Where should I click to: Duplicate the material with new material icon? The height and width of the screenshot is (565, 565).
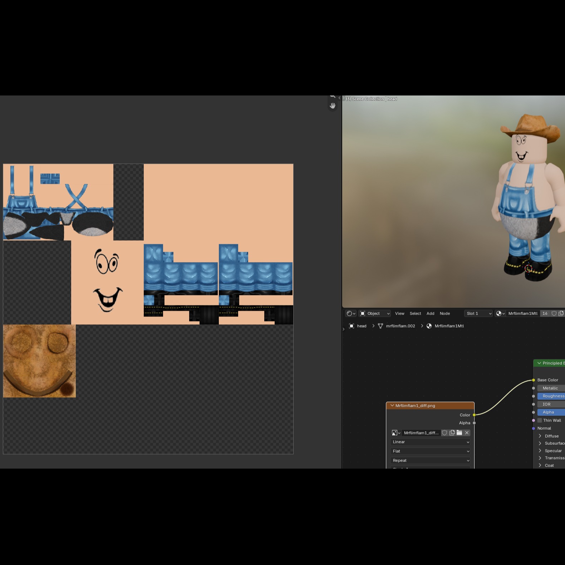point(561,314)
